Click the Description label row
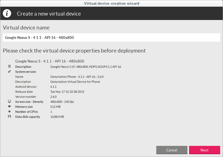This screenshot has width=223, height=157. click(x=23, y=67)
